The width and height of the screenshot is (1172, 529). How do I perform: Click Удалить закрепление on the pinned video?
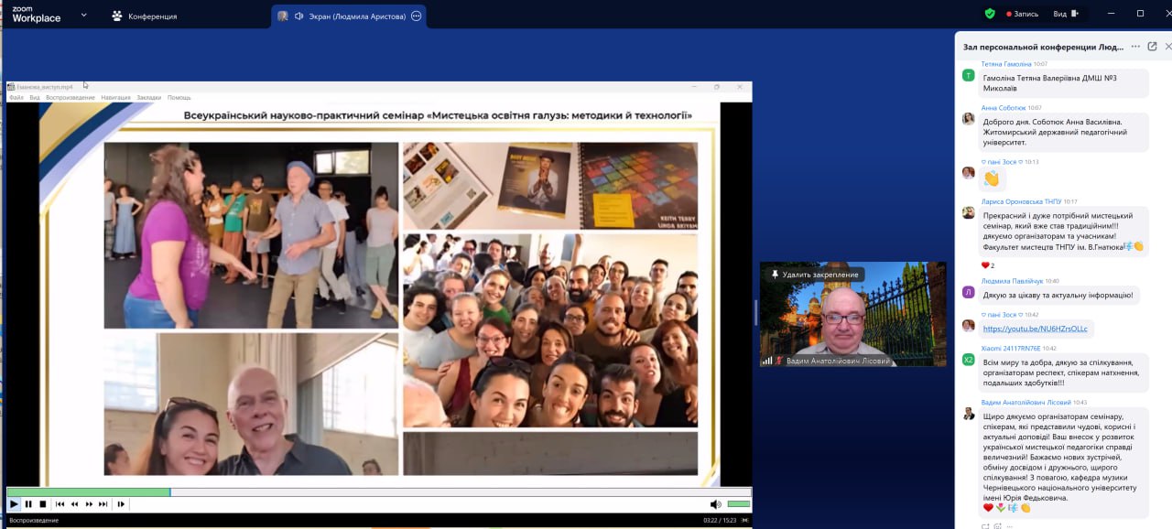tap(815, 275)
